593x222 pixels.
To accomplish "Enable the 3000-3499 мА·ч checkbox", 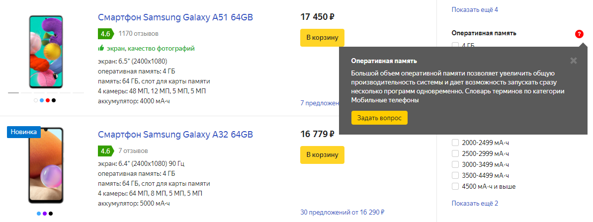I will pyautogui.click(x=455, y=164).
